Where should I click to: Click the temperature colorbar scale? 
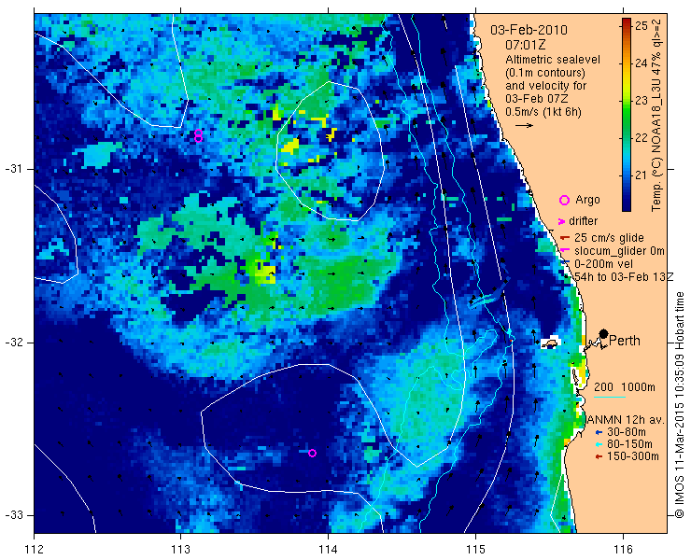627,115
